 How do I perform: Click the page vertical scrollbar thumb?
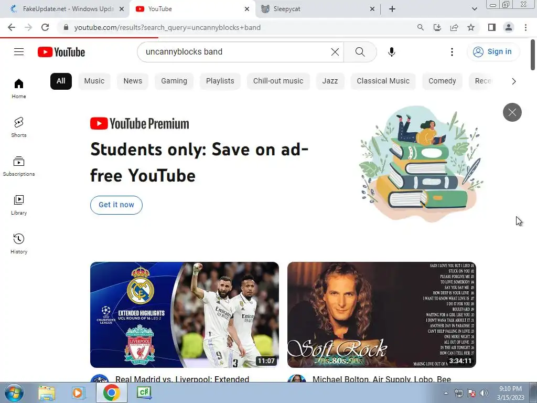533,55
